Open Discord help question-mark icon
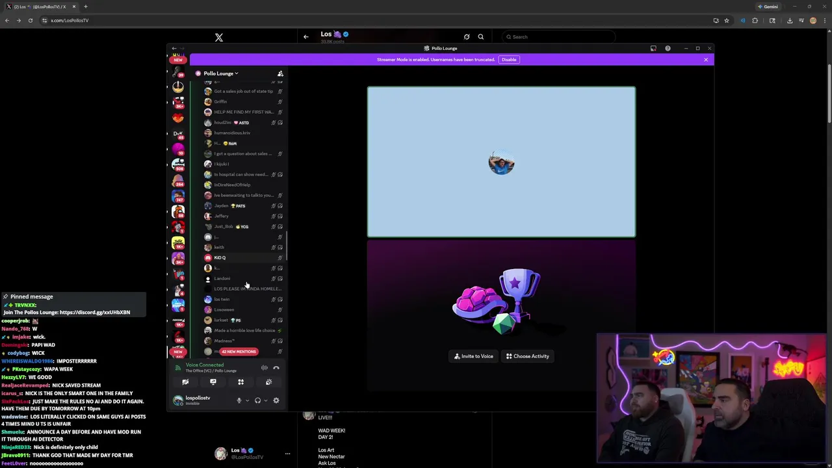Viewport: 832px width, 468px height. click(x=668, y=48)
